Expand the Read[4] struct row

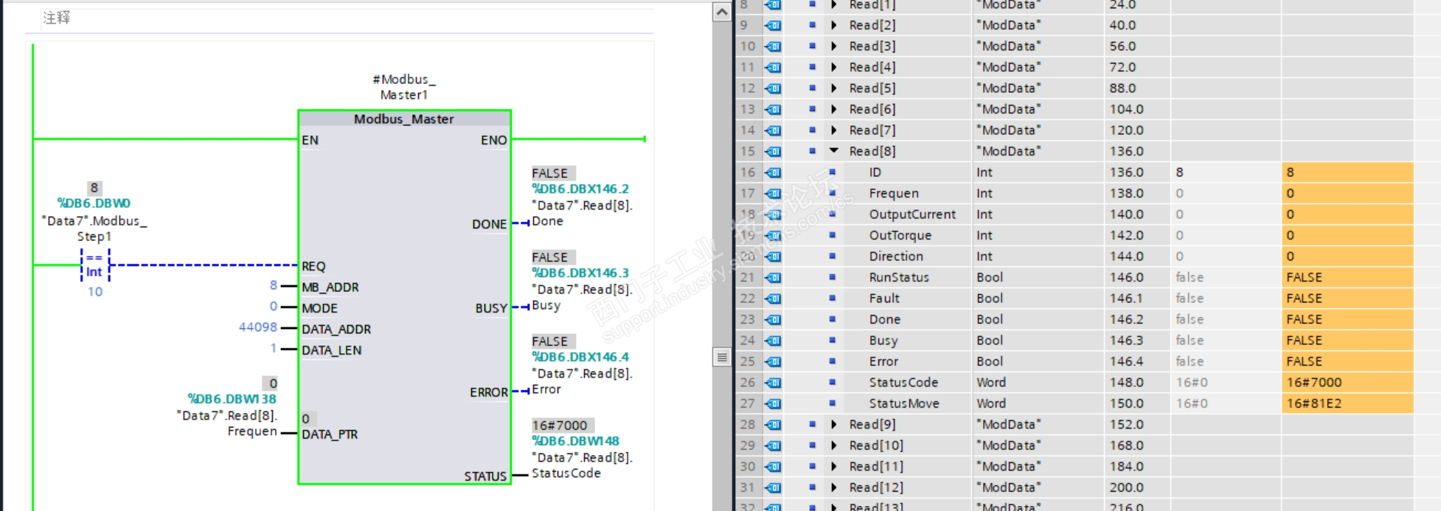tap(834, 67)
